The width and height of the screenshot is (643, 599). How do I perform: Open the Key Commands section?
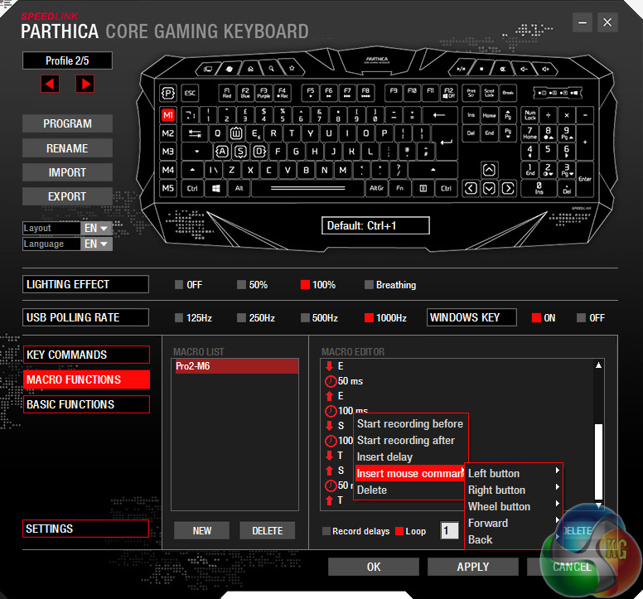(87, 355)
